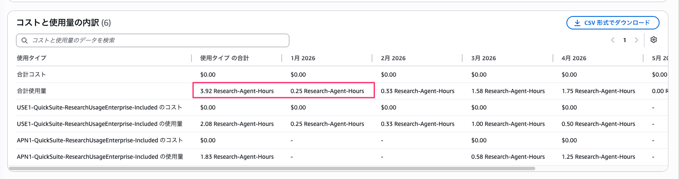Click the 1.25 Research-Agent-Hours cell
Viewport: 679px width, 179px height.
598,157
